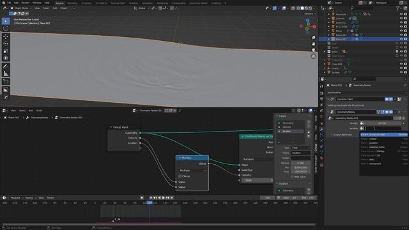The width and height of the screenshot is (409, 230).
Task: Activate the Select Box tool
Action: pyautogui.click(x=6, y=21)
